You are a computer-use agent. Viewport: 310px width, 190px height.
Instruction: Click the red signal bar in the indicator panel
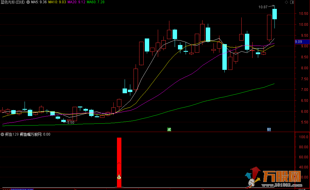tap(119, 162)
